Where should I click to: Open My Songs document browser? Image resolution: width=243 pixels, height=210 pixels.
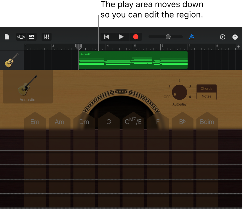pyautogui.click(x=7, y=37)
